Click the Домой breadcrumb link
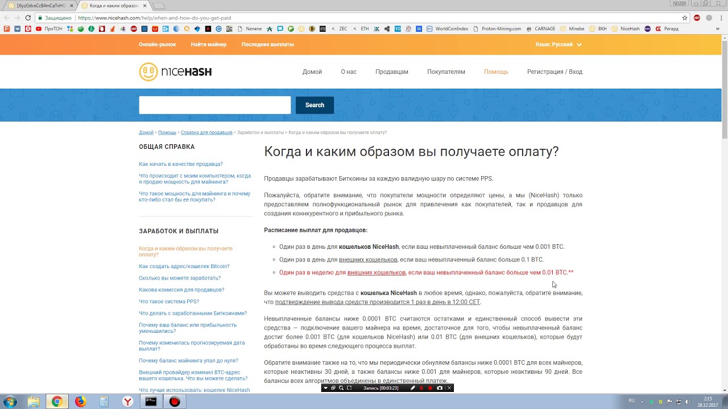 pos(146,132)
